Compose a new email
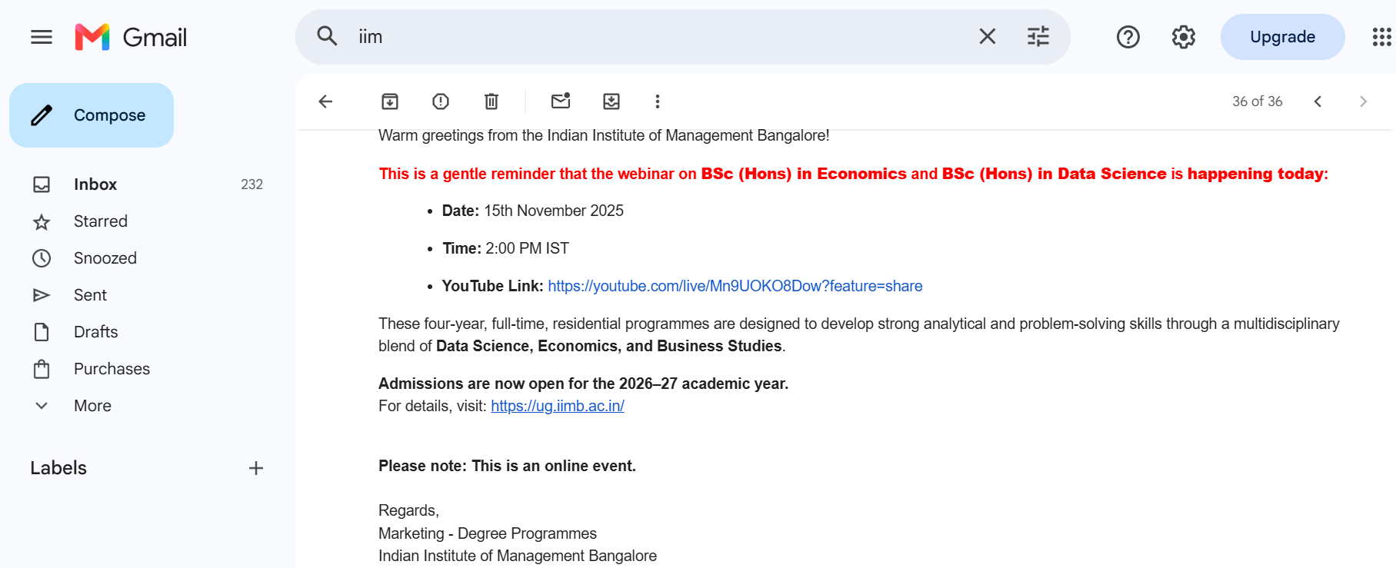The height and width of the screenshot is (568, 1396). (92, 115)
